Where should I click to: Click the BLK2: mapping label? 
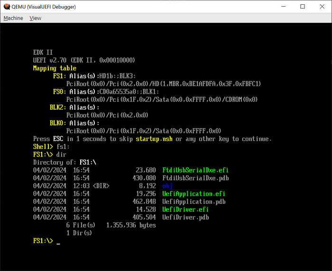coord(58,107)
